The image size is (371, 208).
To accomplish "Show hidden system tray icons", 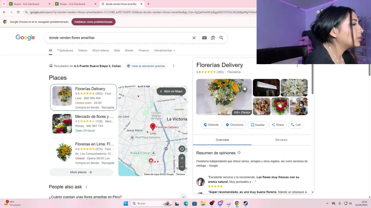I will click(x=327, y=203).
